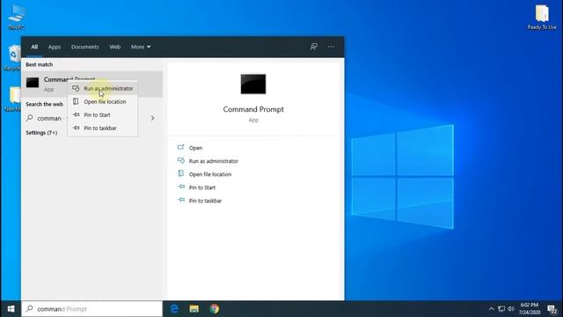
Task: Click Run as administrator in details pane
Action: coord(213,161)
